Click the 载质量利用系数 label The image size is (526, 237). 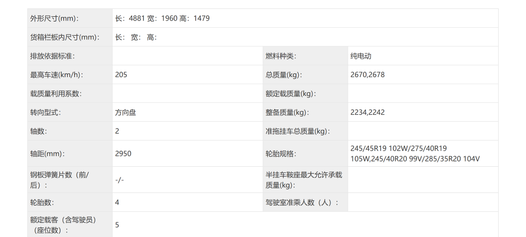[x=56, y=94]
